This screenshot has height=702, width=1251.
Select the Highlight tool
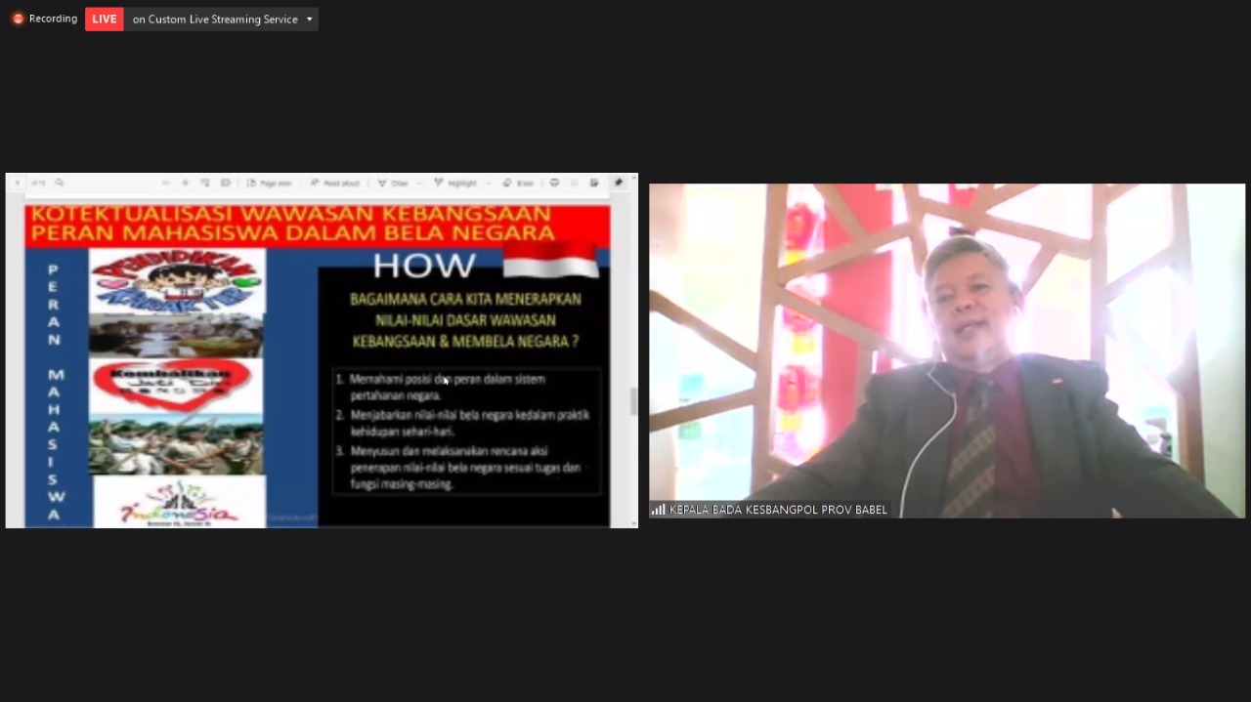coord(455,183)
